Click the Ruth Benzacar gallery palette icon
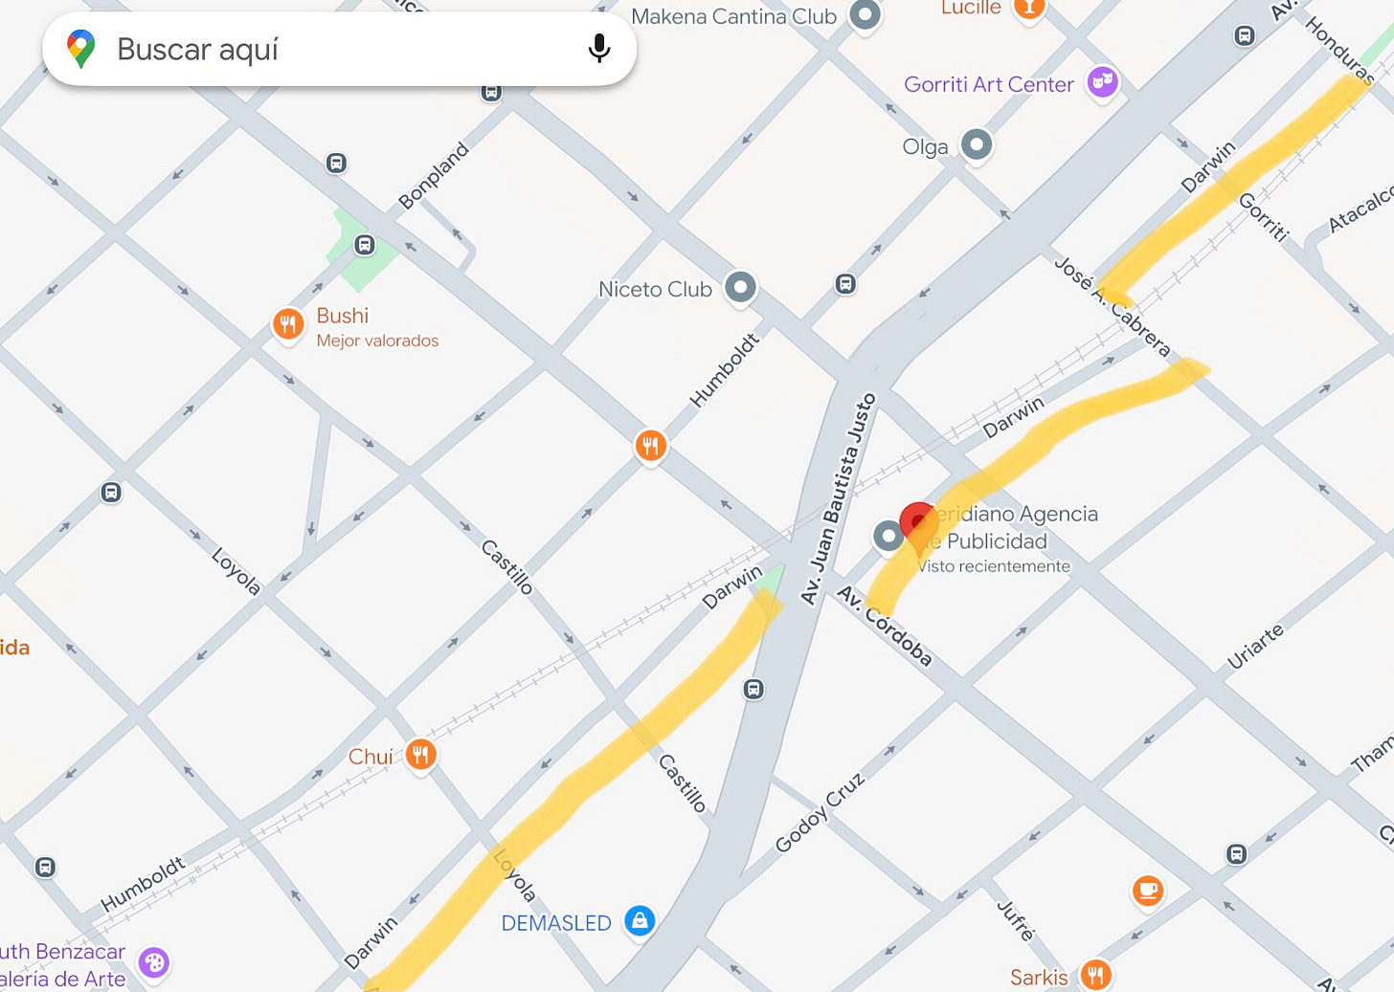The width and height of the screenshot is (1394, 992). tap(154, 963)
